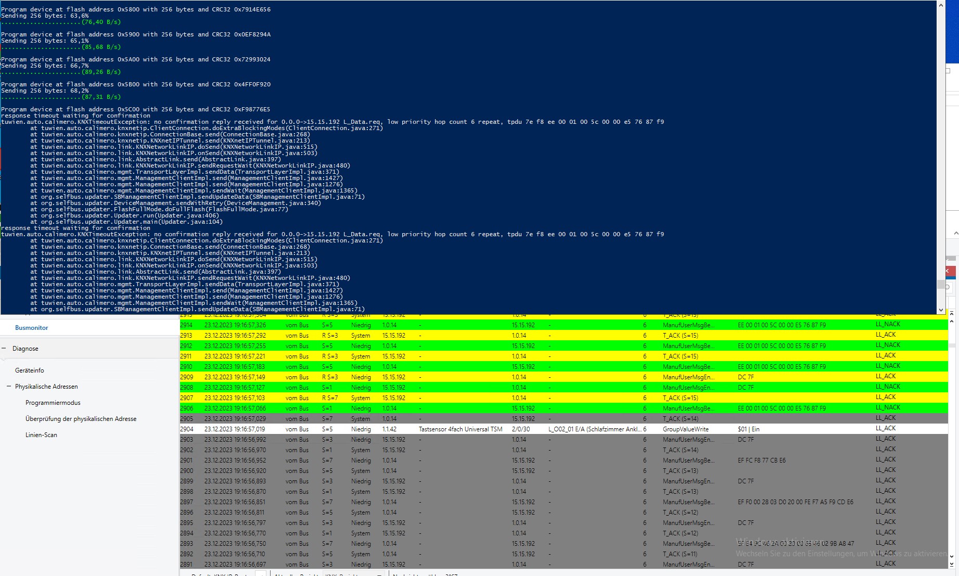The height and width of the screenshot is (576, 959).
Task: Click the console vertical scrollbar thumb
Action: click(941, 284)
